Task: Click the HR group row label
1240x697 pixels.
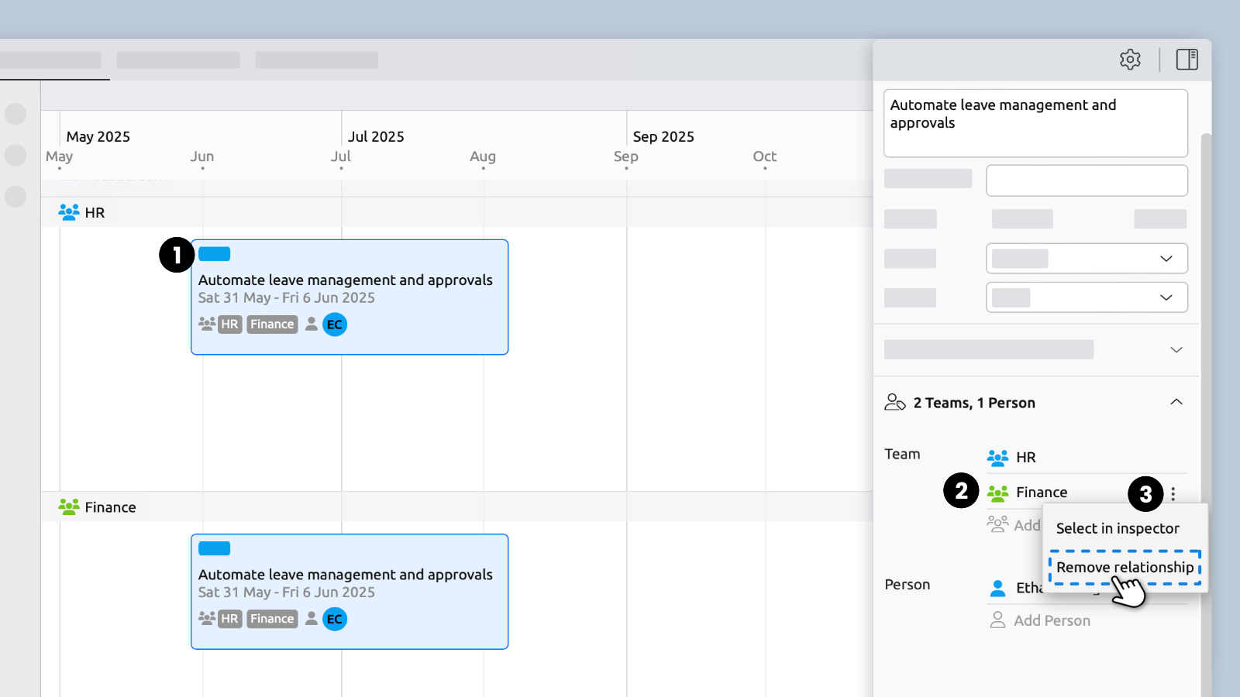Action: point(95,212)
